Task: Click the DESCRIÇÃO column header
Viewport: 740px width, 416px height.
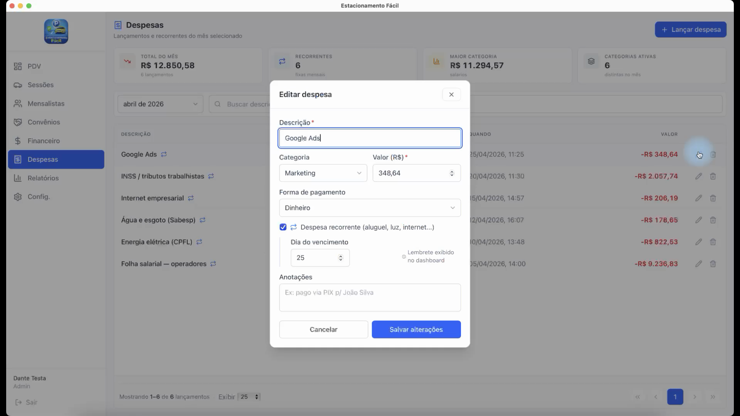Action: pyautogui.click(x=136, y=134)
